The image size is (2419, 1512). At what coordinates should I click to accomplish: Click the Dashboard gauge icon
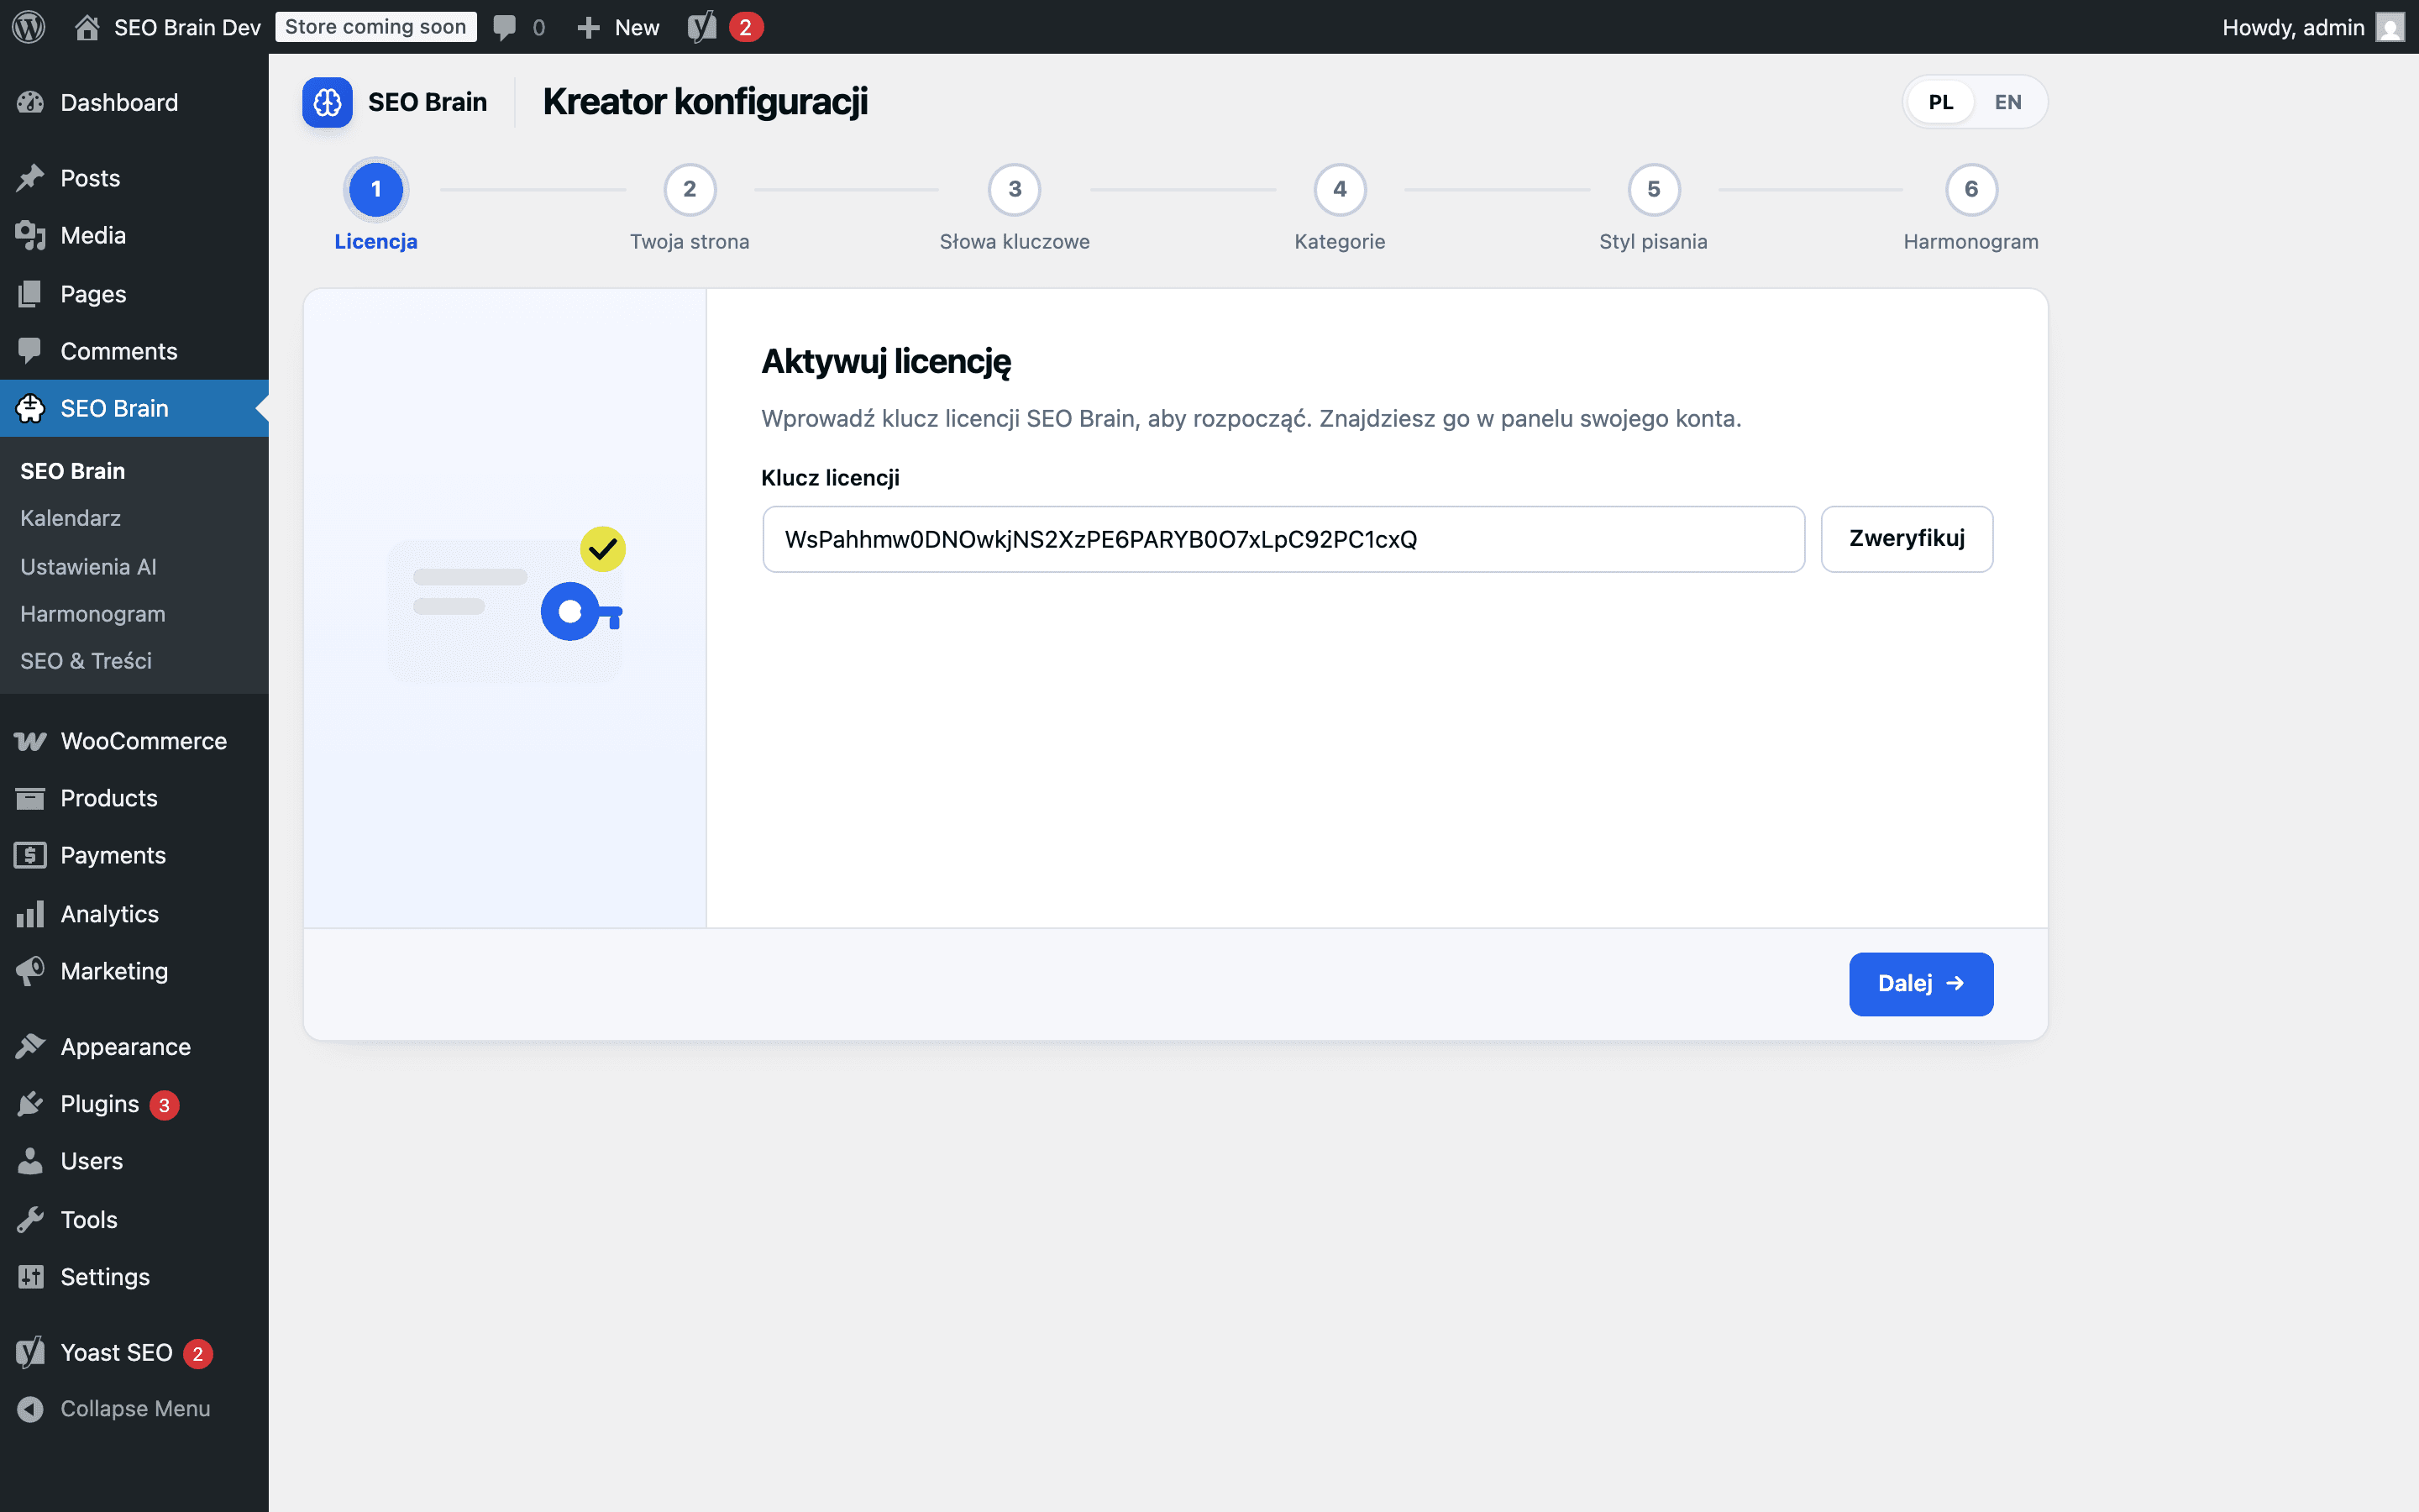coord(30,102)
